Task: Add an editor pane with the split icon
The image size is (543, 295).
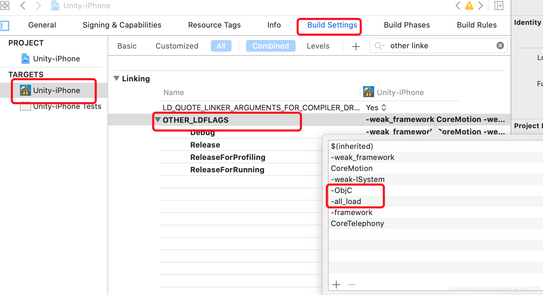Action: 499,6
